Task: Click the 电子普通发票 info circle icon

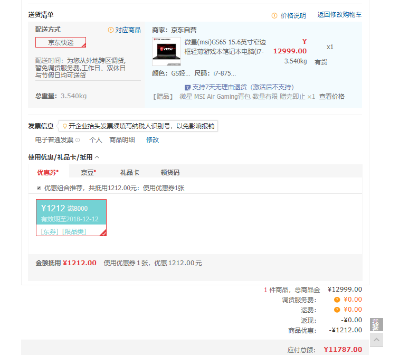Action: click(78, 140)
